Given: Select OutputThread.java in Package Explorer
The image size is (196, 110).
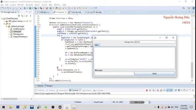Looking at the screenshot, I should 20,37.
